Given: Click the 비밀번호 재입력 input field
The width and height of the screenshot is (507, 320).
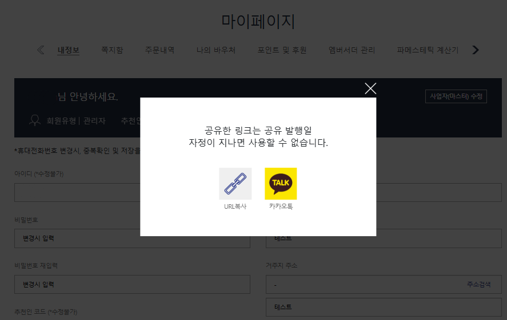Looking at the screenshot, I should coord(132,284).
